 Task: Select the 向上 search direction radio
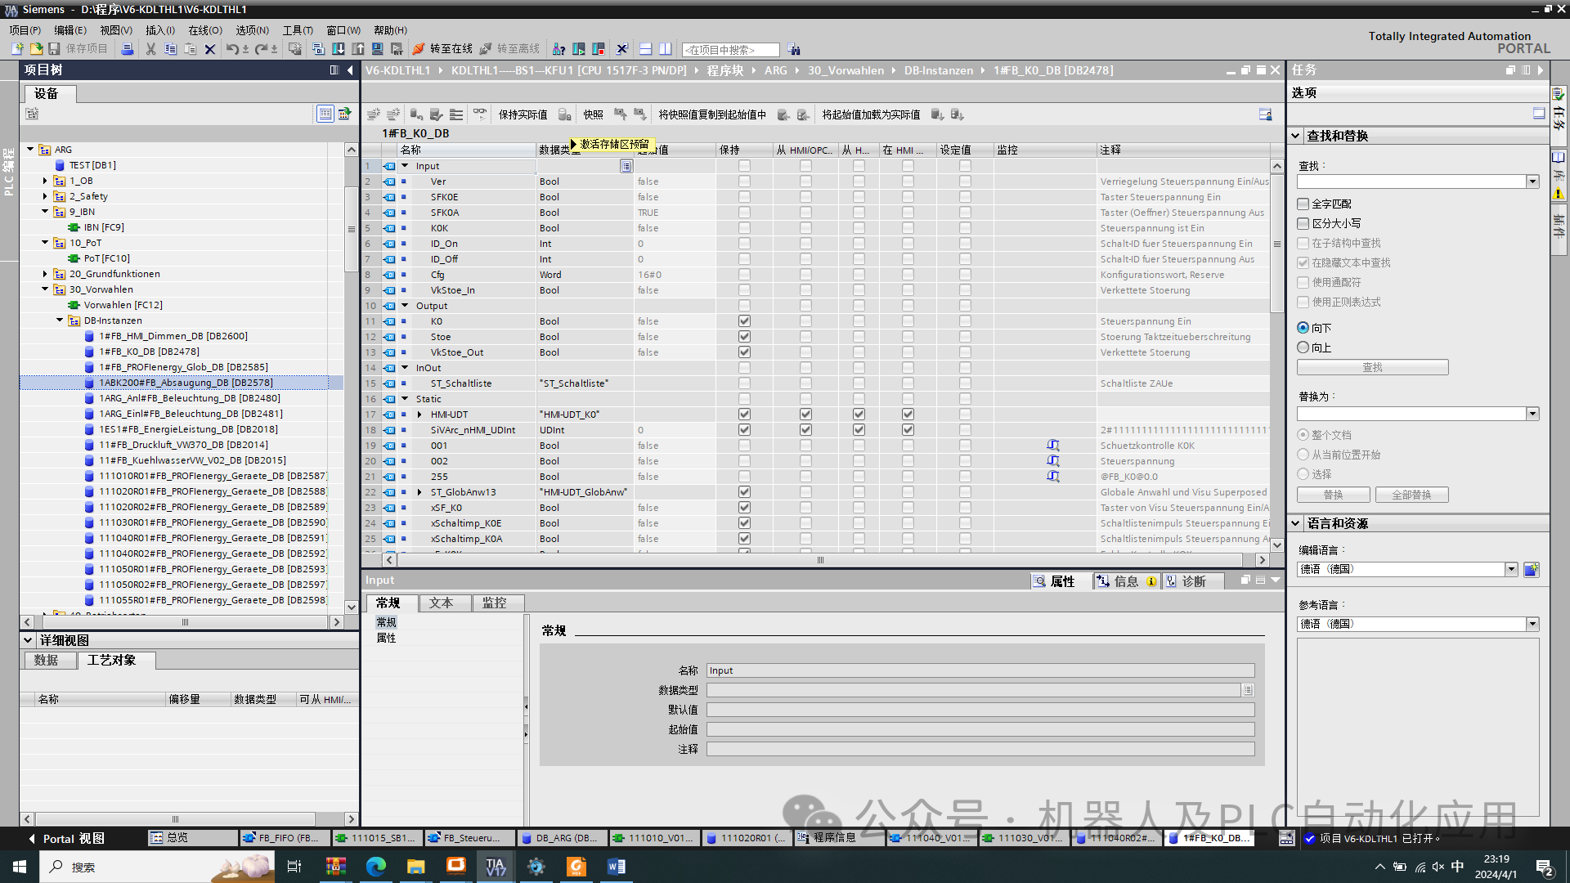pyautogui.click(x=1303, y=347)
